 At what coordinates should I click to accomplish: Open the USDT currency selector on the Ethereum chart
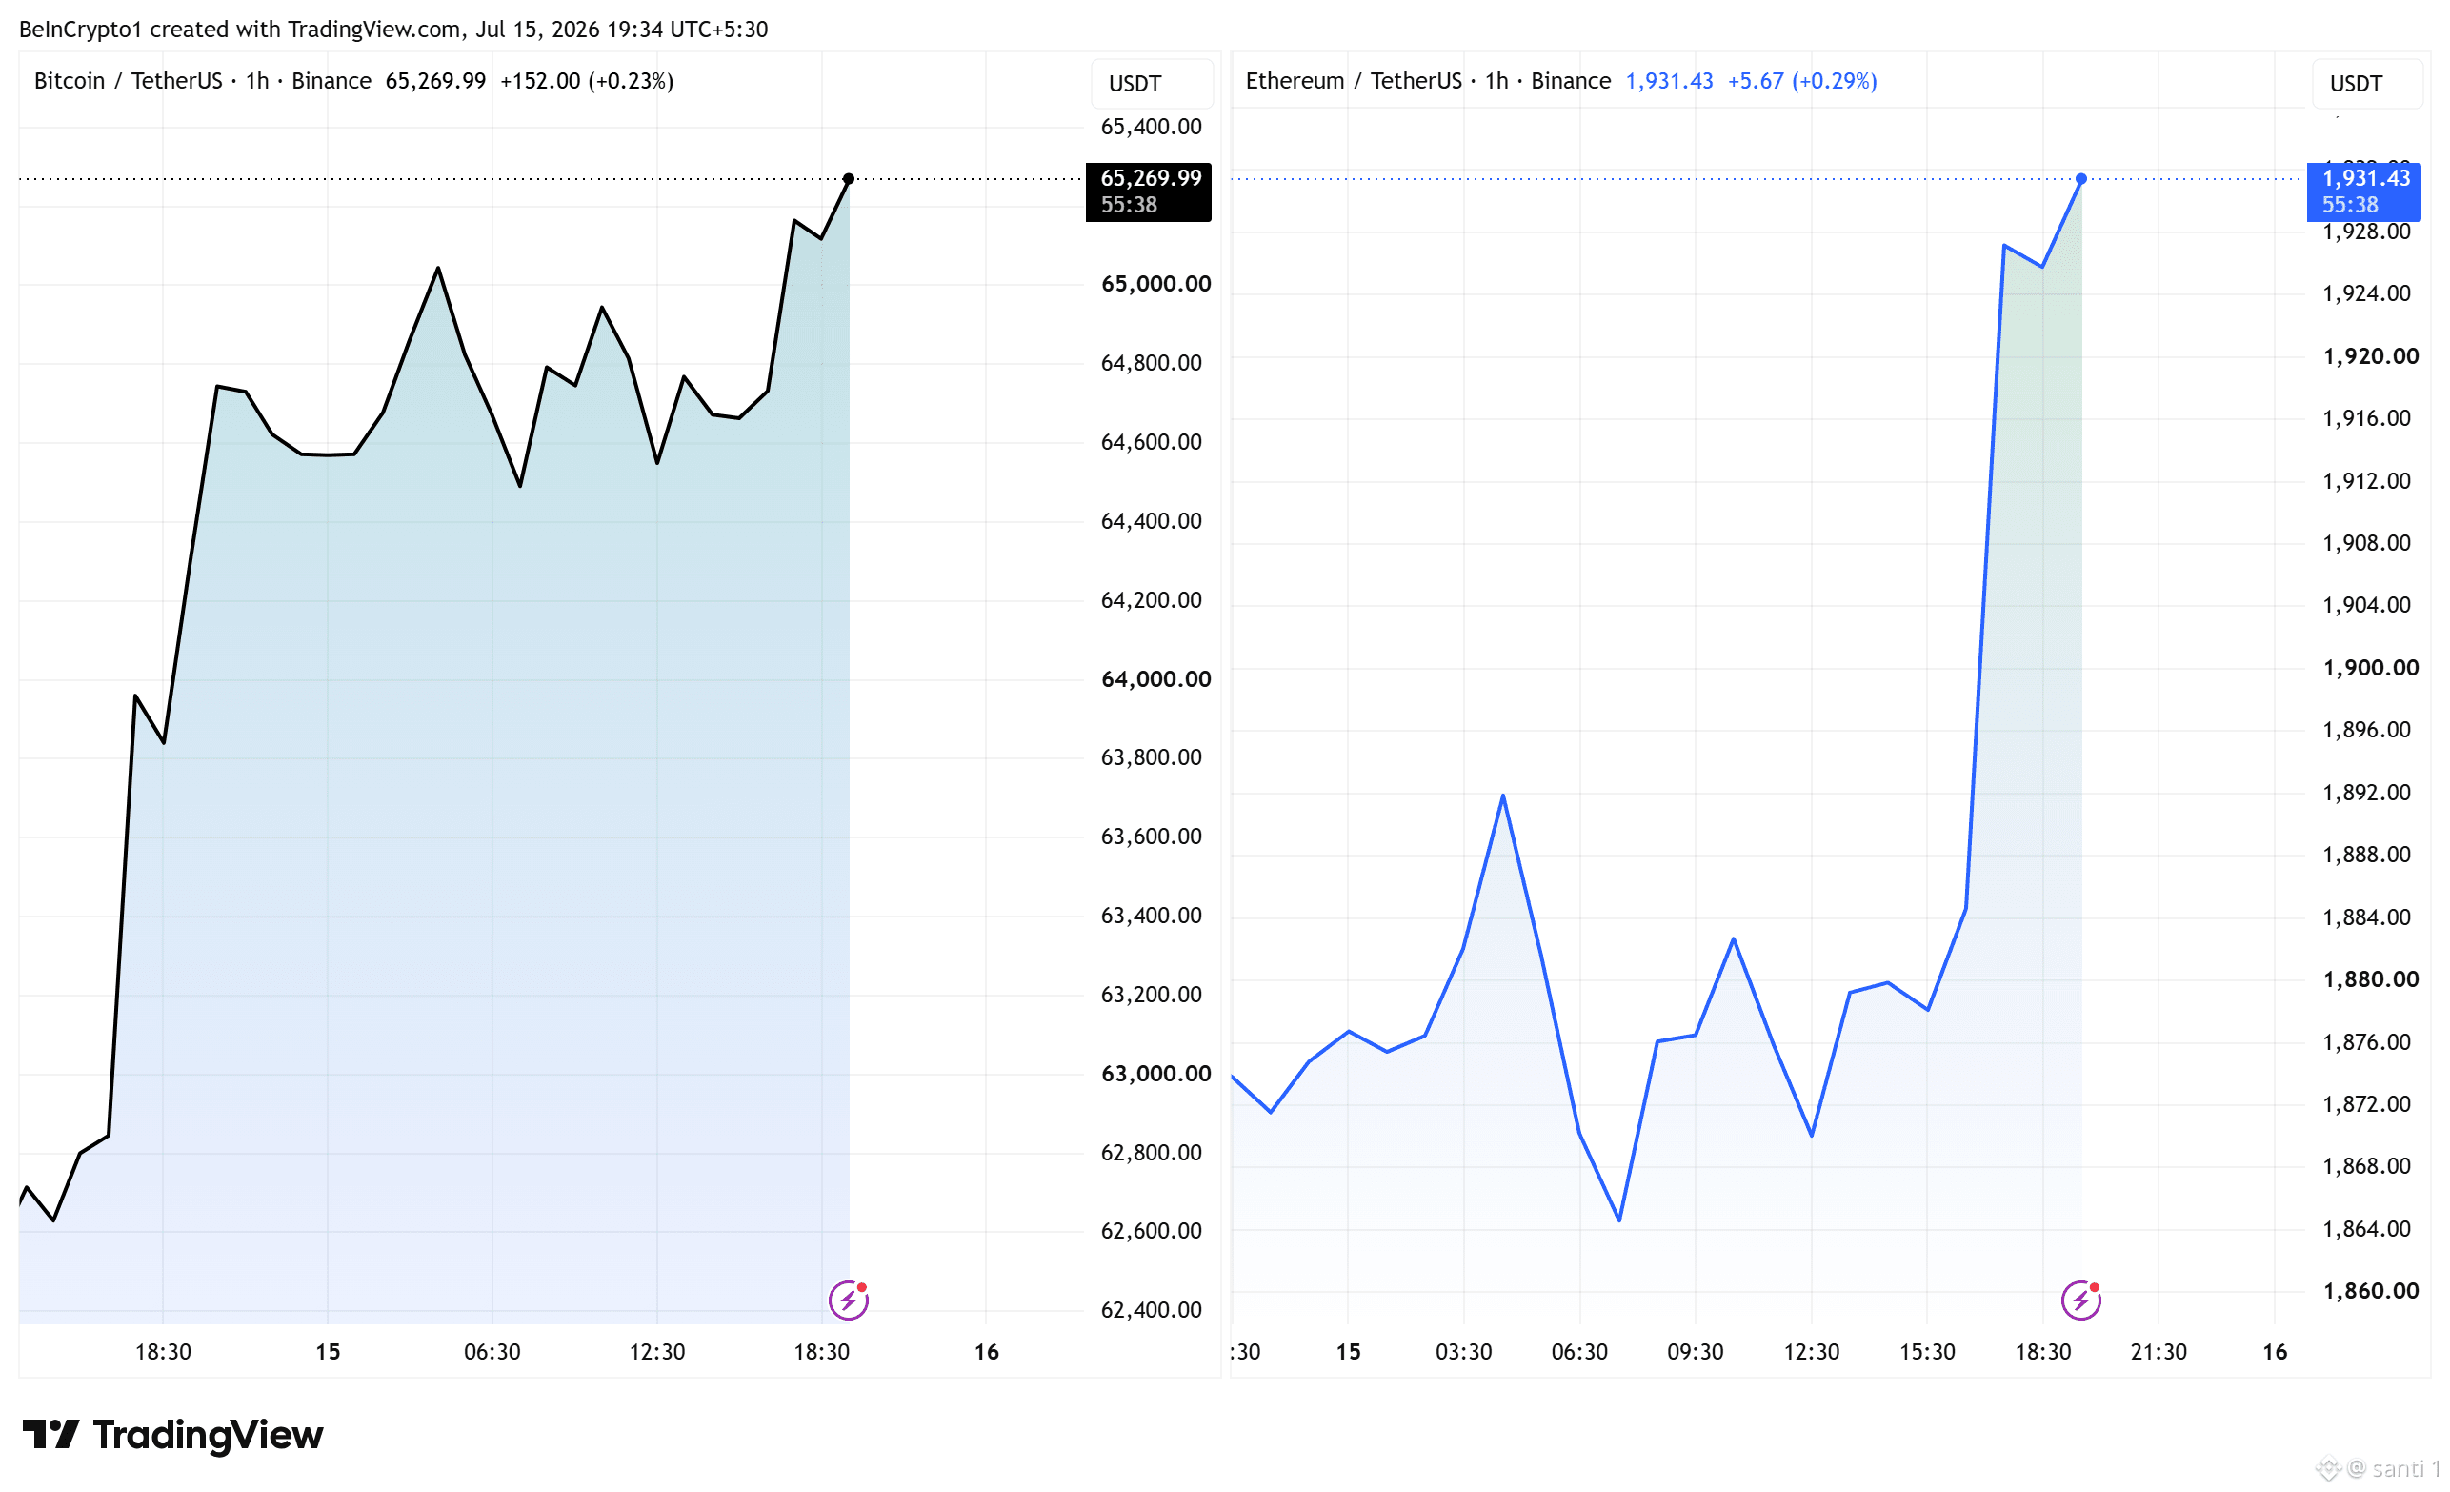[x=2367, y=84]
